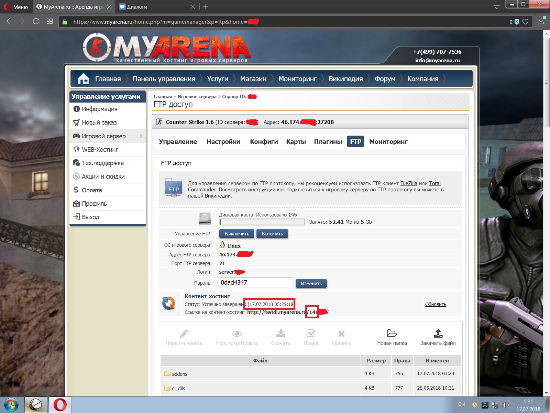This screenshot has width=550, height=413.
Task: Select the FTP tab
Action: 355,141
